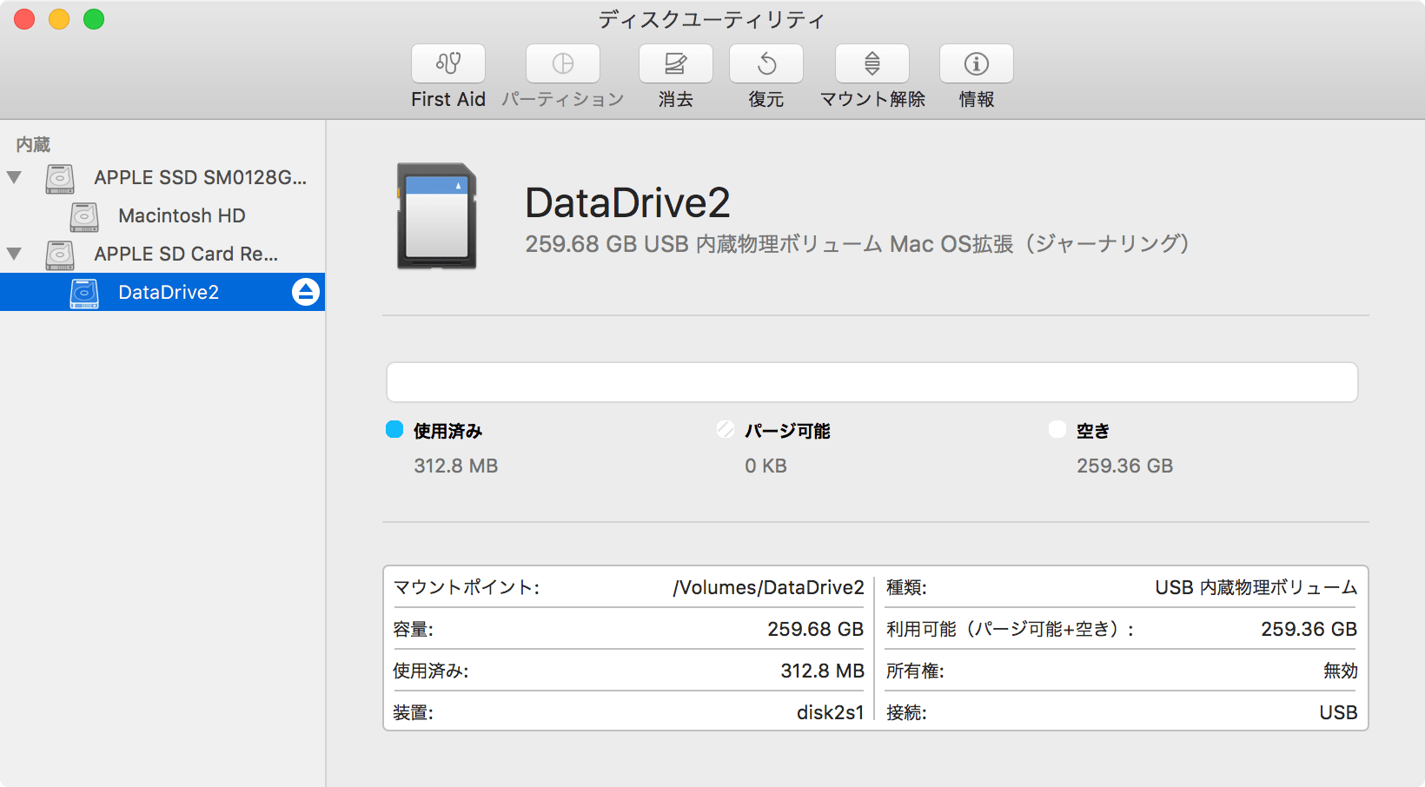Click the 復元 label under the toolbar
This screenshot has height=787, width=1425.
click(766, 99)
